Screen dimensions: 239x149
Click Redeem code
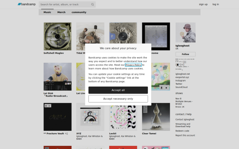pos(182,131)
